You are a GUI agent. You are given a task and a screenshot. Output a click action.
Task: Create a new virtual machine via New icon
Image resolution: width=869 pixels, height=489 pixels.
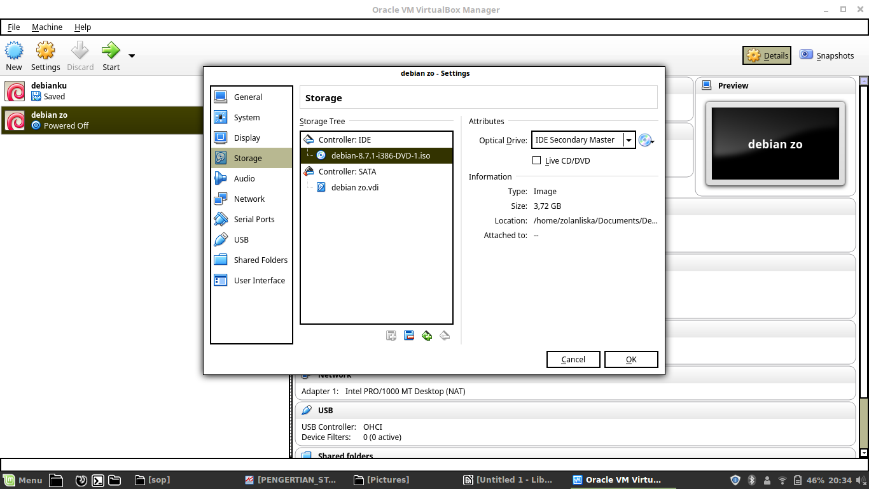click(13, 55)
